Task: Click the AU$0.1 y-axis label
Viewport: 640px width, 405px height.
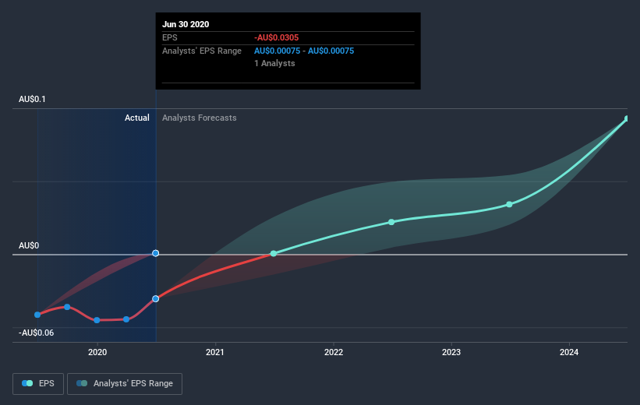Action: pos(32,99)
